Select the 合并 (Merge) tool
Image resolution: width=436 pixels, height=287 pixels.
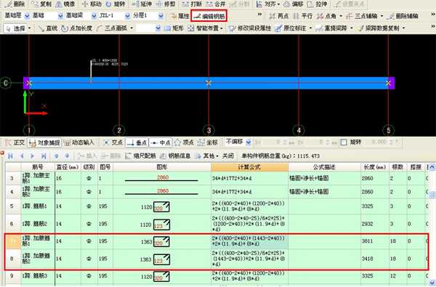point(216,4)
